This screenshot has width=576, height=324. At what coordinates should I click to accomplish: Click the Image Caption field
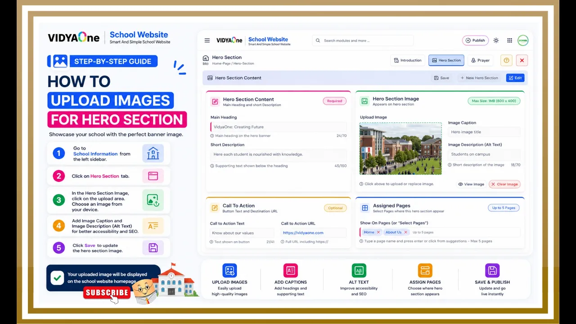[x=484, y=132]
